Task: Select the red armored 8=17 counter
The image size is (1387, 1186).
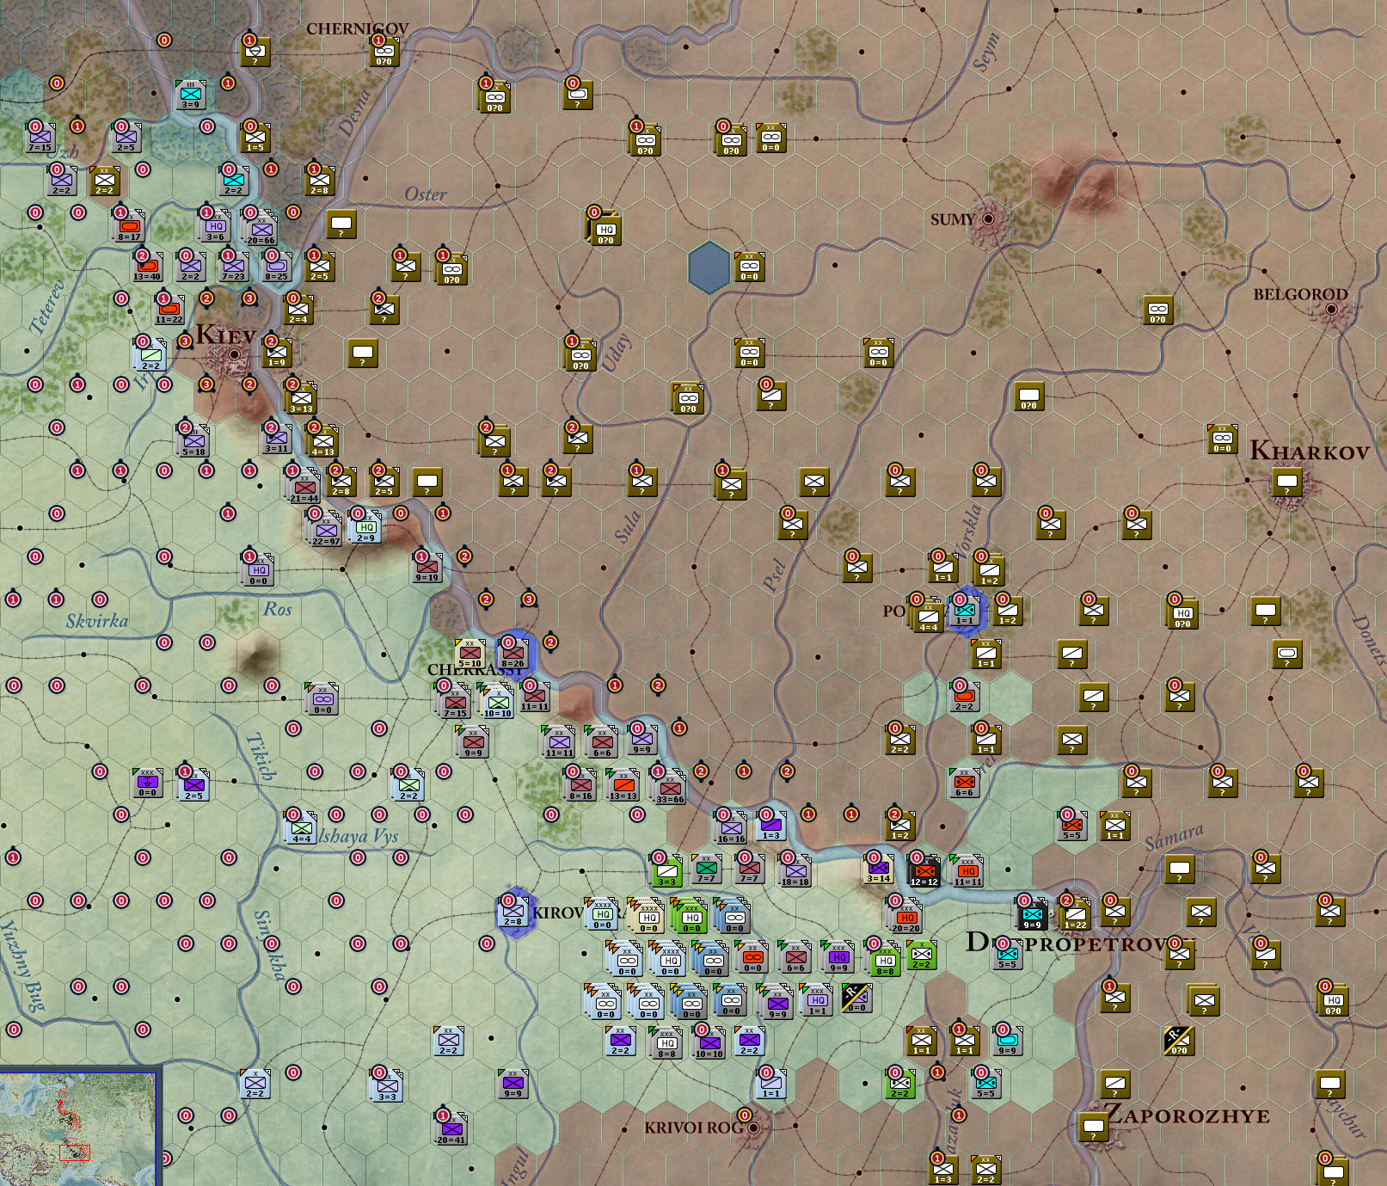Action: tap(129, 227)
